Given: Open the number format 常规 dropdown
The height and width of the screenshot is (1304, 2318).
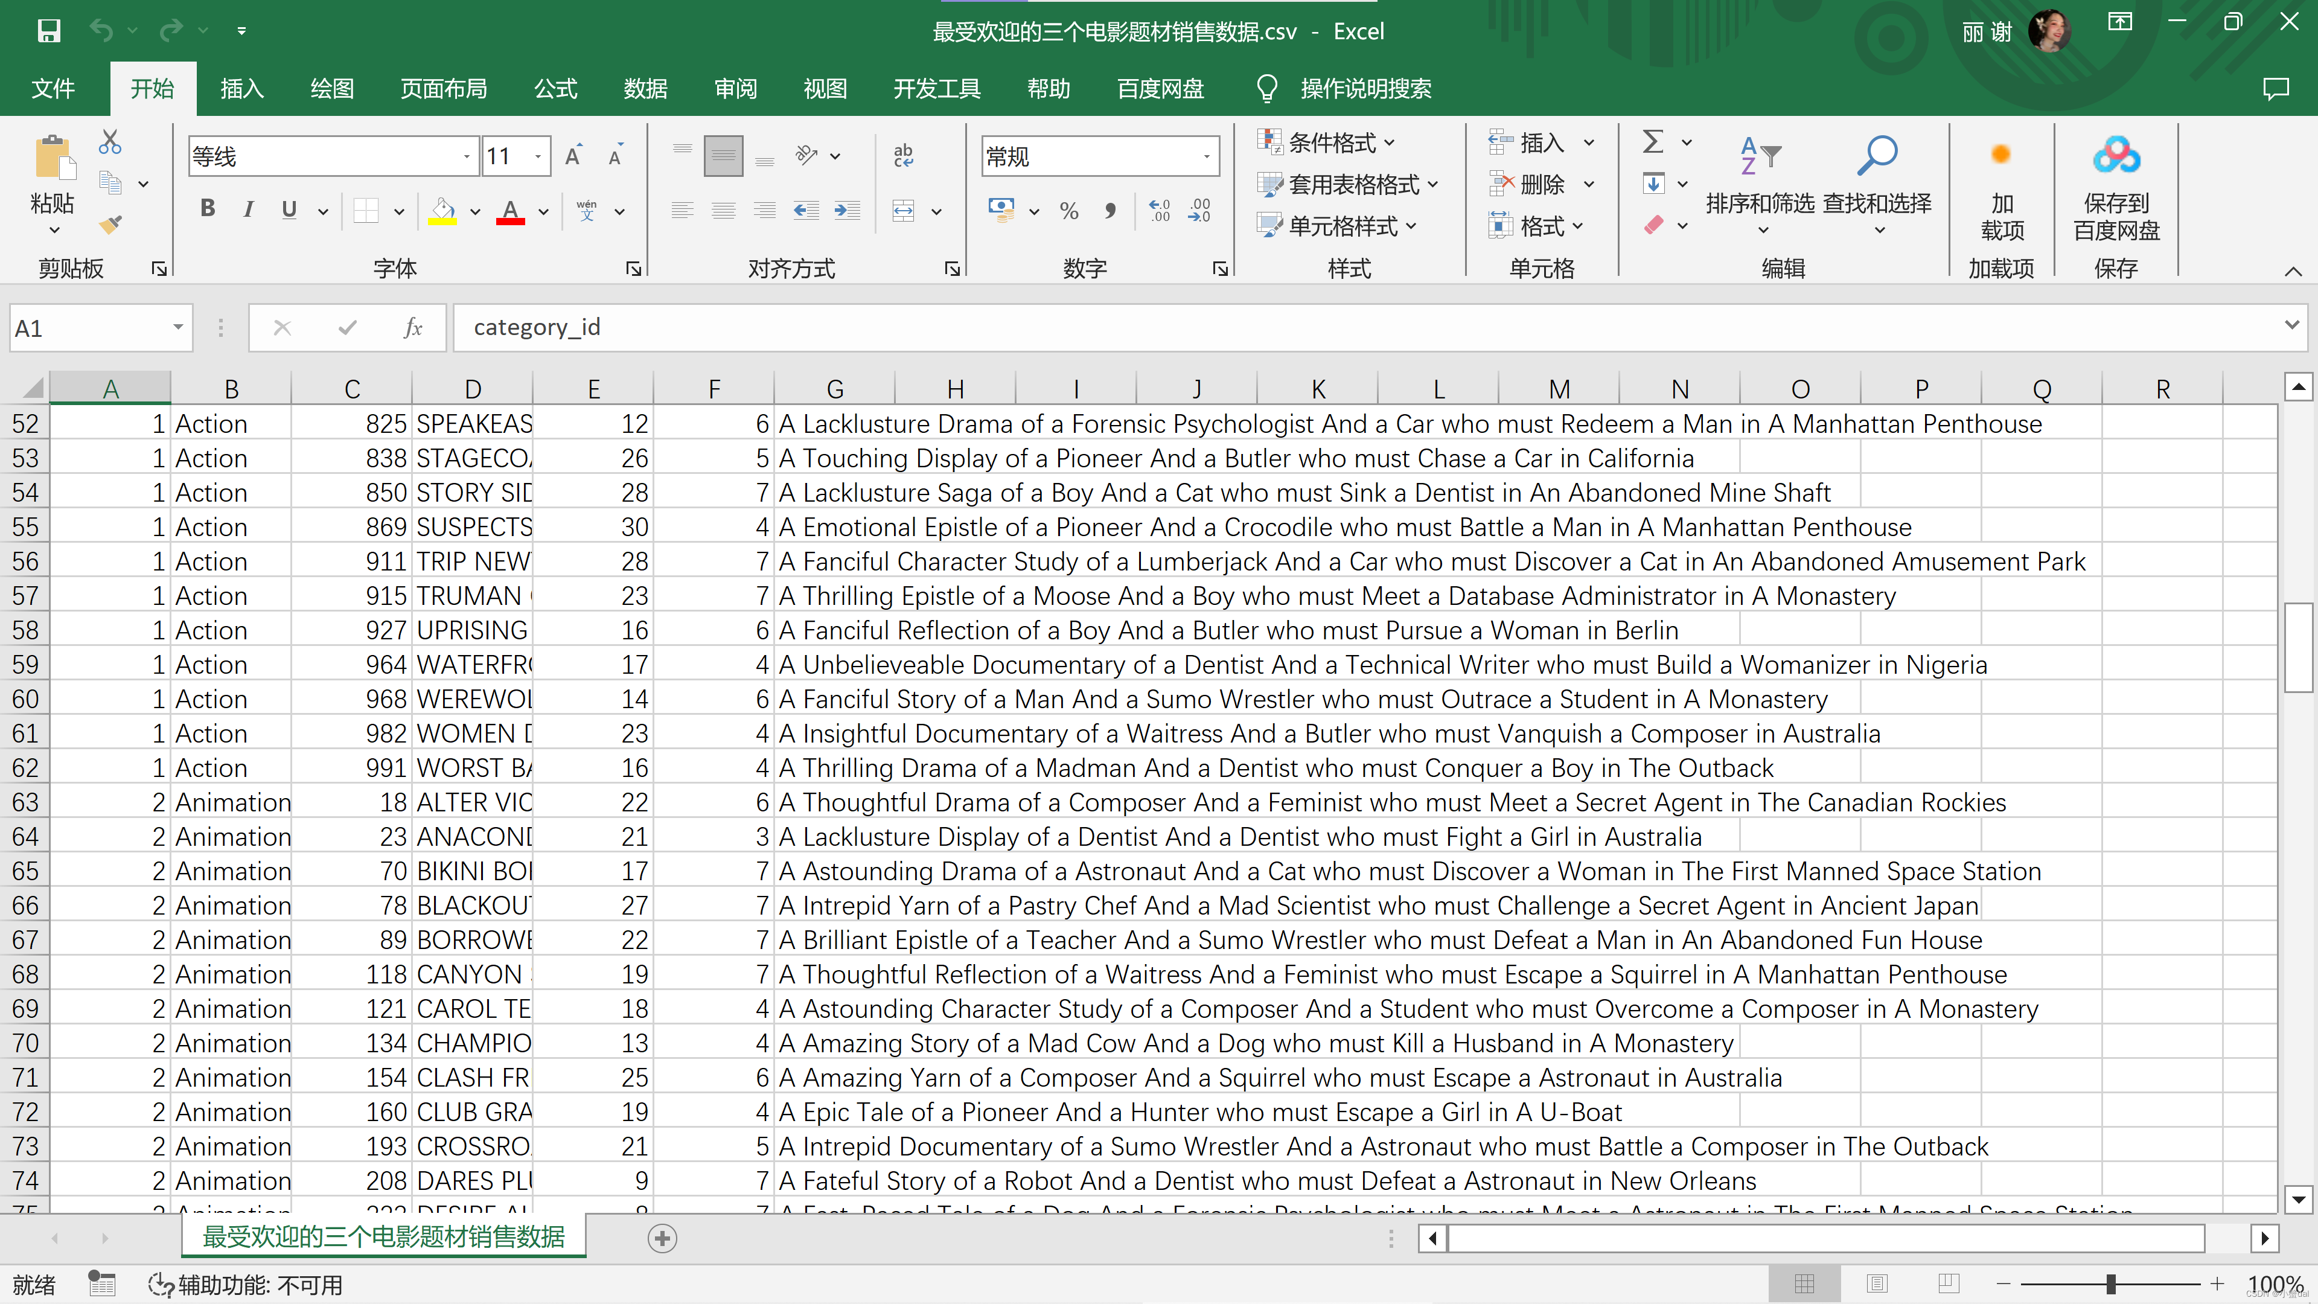Looking at the screenshot, I should pyautogui.click(x=1207, y=156).
